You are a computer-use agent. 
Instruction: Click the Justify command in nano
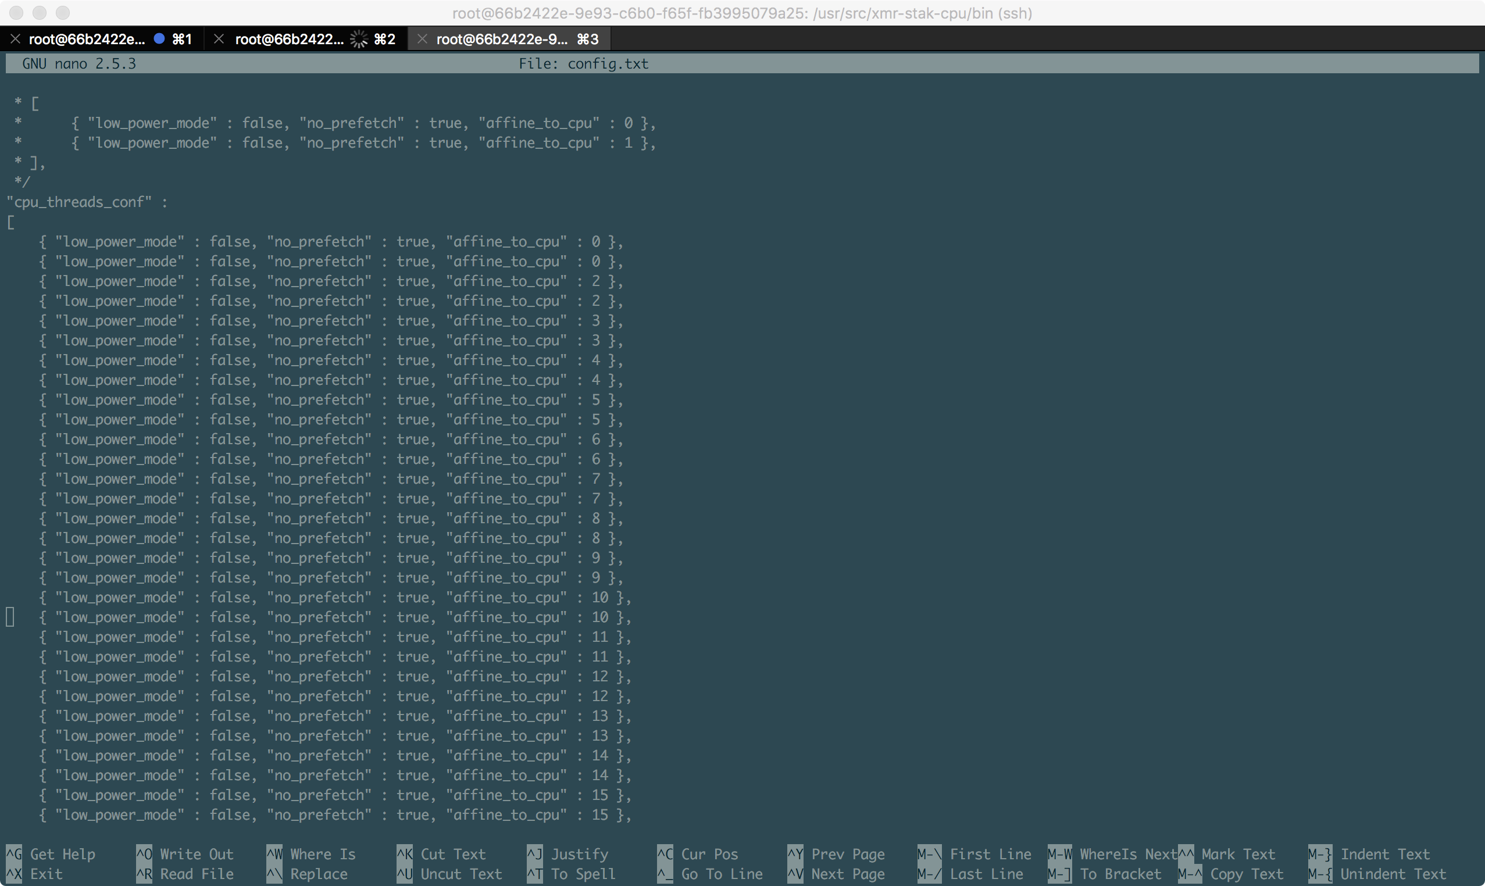(580, 854)
